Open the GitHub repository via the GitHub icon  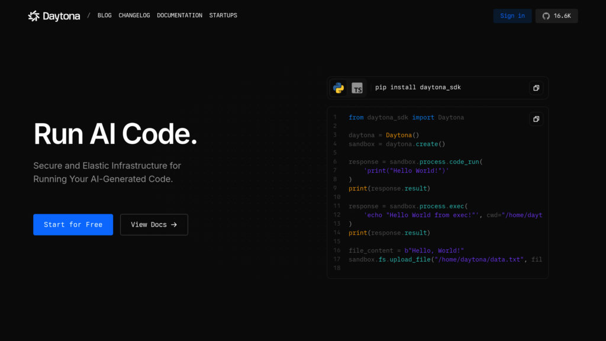[546, 16]
